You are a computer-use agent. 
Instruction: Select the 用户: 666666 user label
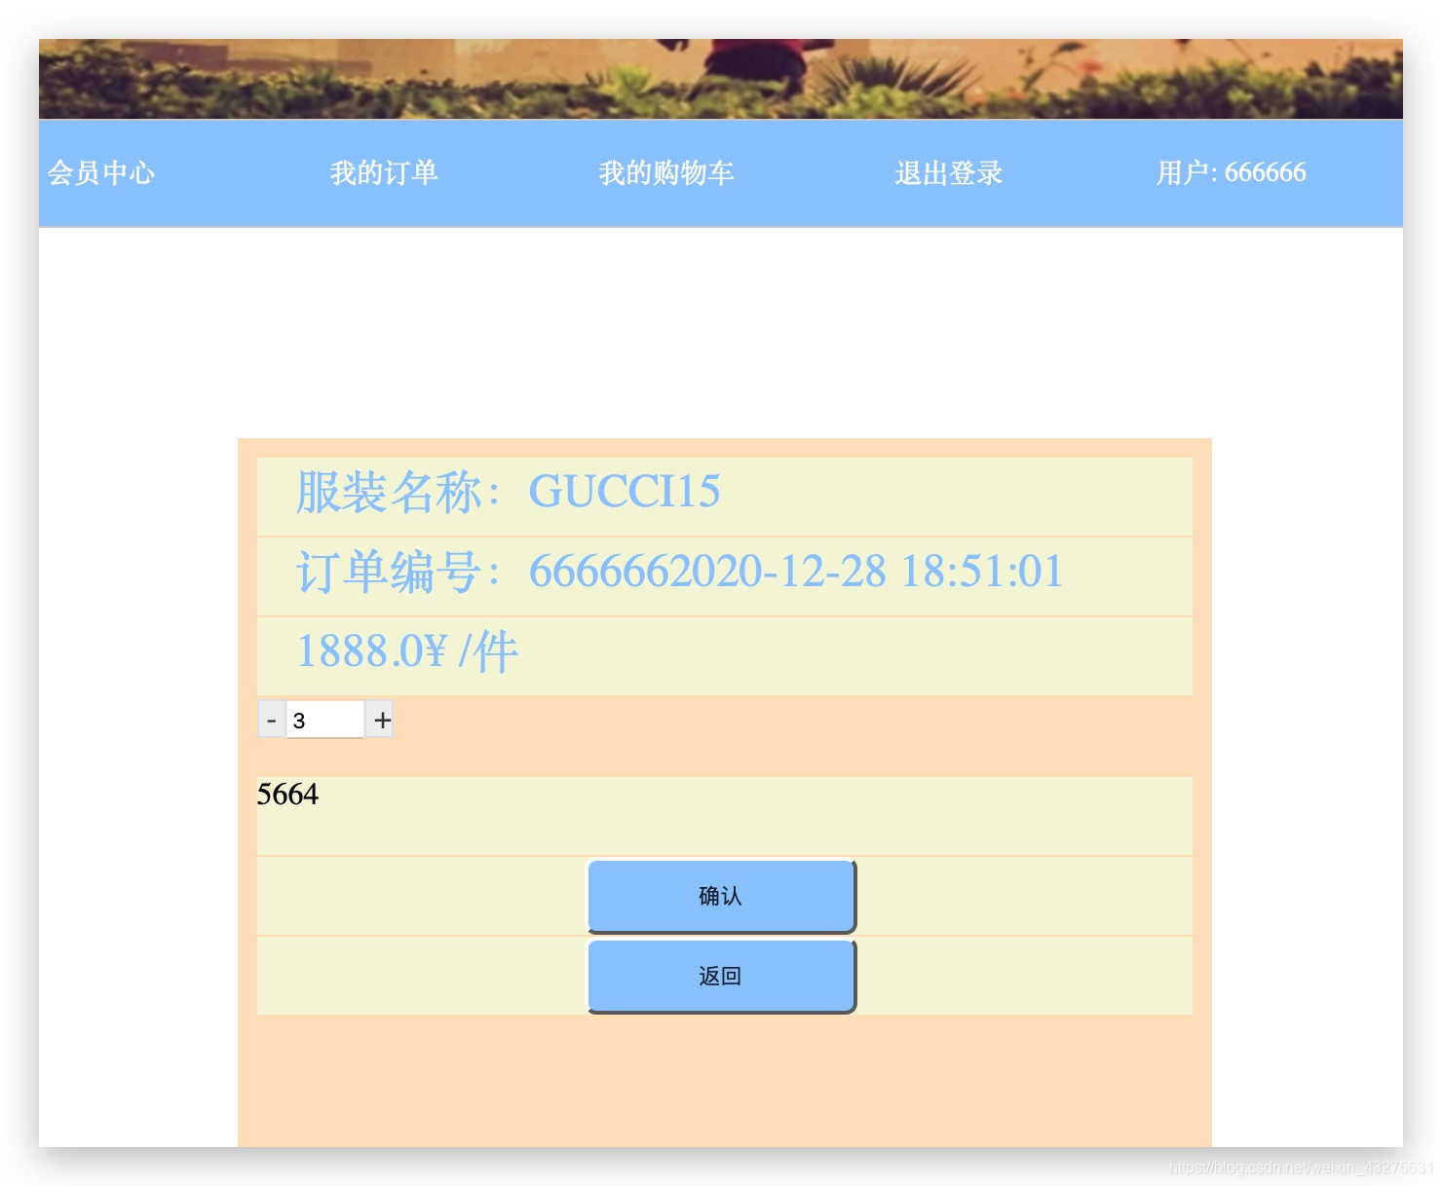coord(1232,173)
